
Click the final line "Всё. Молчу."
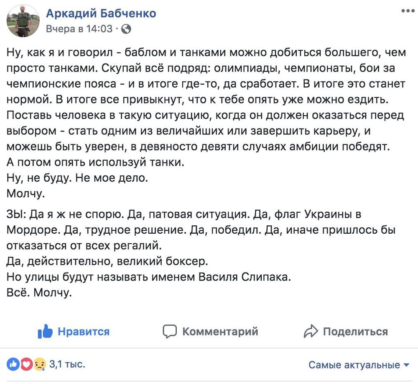point(40,293)
